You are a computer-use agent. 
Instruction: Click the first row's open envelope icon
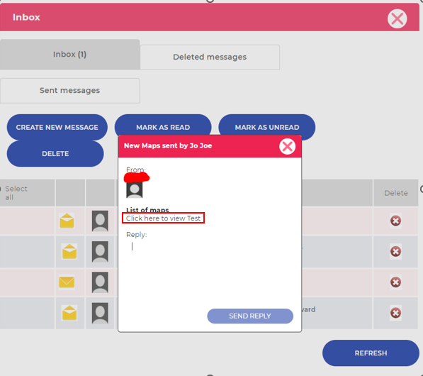pyautogui.click(x=67, y=221)
